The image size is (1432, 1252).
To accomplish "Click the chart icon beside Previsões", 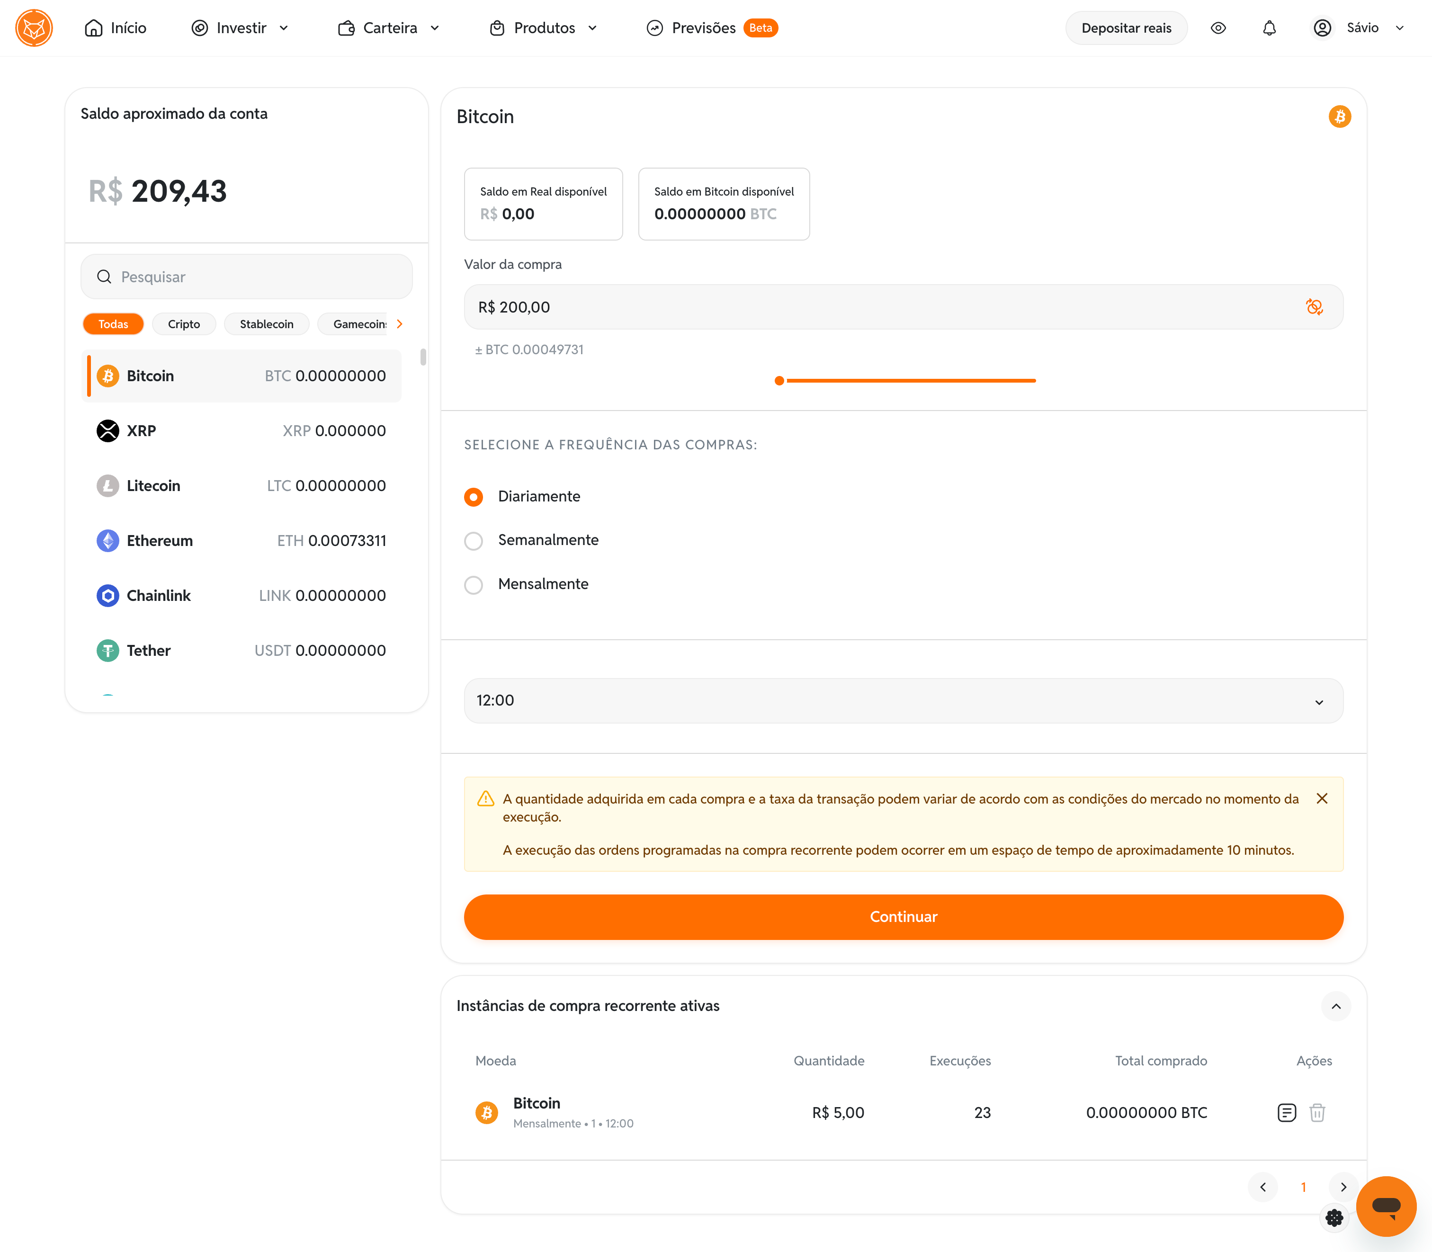I will coord(654,28).
